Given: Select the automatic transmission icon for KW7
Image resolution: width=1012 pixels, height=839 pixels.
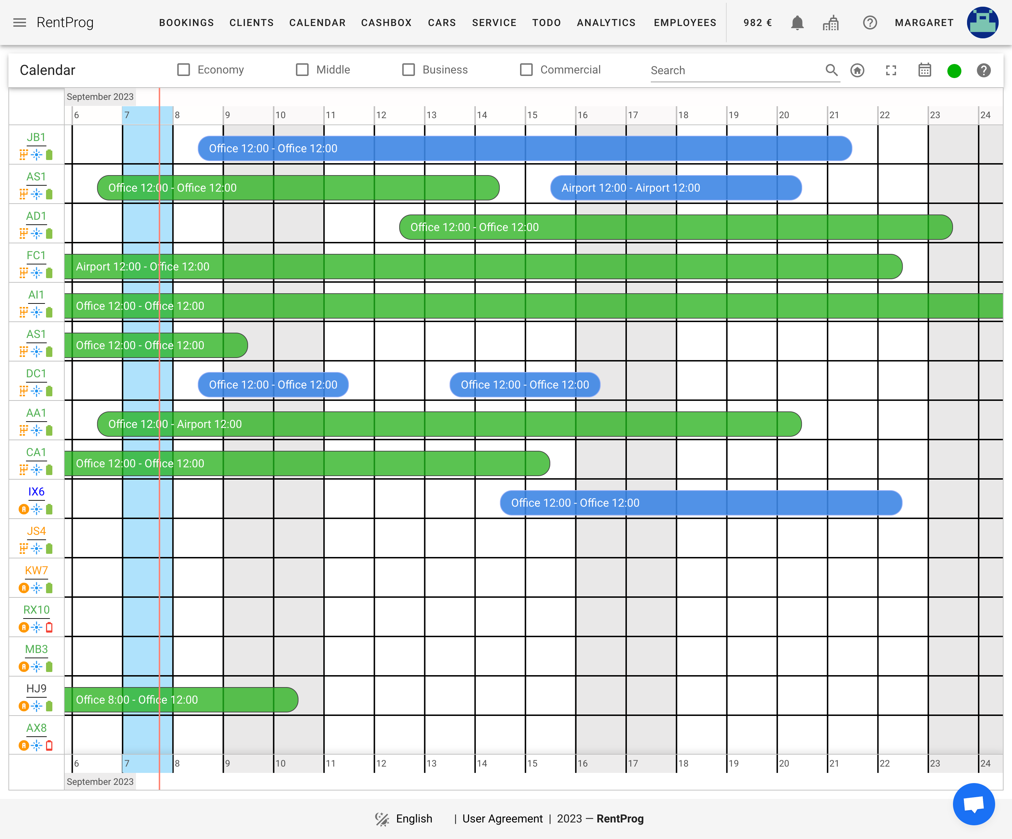Looking at the screenshot, I should pos(24,588).
